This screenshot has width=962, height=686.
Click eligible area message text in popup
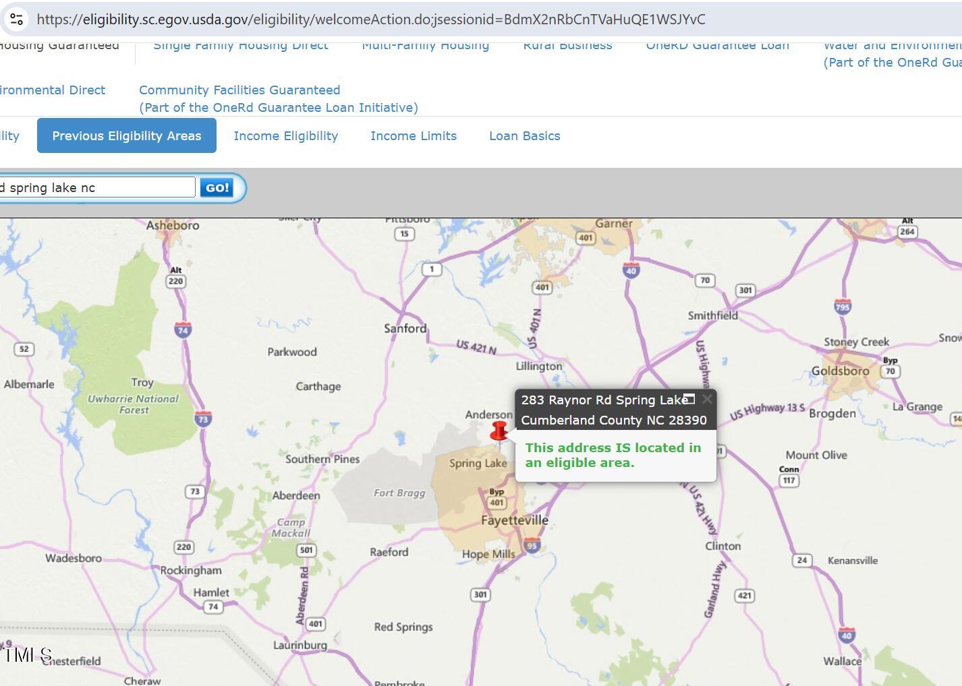pyautogui.click(x=613, y=455)
